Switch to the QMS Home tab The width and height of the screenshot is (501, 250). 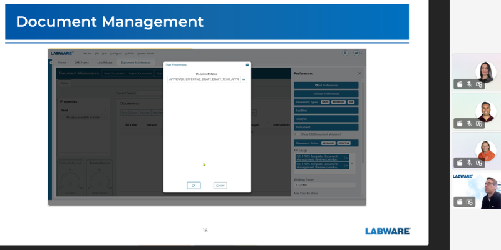pyautogui.click(x=81, y=62)
